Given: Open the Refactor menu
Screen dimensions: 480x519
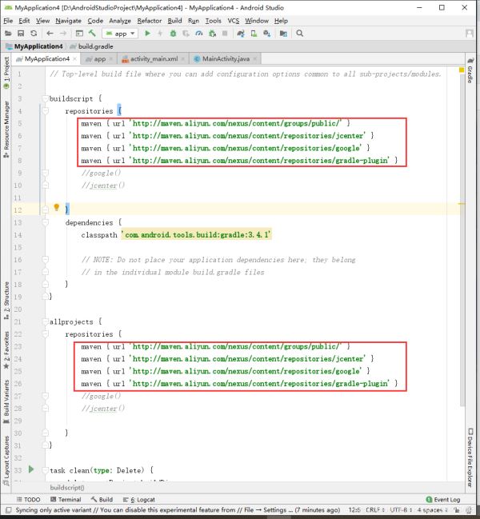Looking at the screenshot, I should click(x=150, y=21).
